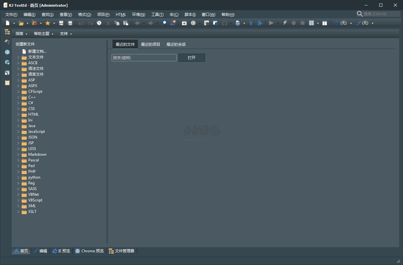Click the puzzle piece plugin icon
Image resolution: width=403 pixels, height=265 pixels.
[x=260, y=23]
